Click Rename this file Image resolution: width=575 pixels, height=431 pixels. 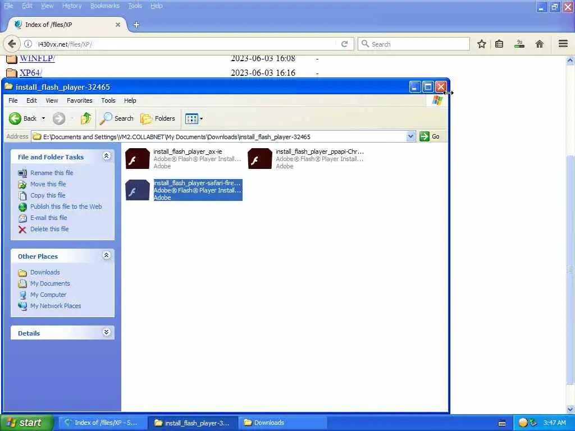click(x=52, y=173)
